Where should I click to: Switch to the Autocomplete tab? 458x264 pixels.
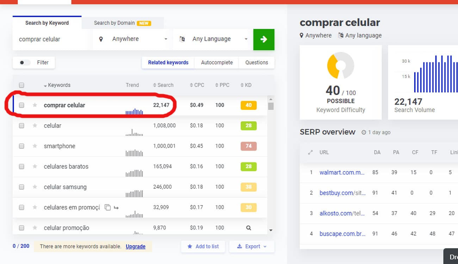[217, 63]
